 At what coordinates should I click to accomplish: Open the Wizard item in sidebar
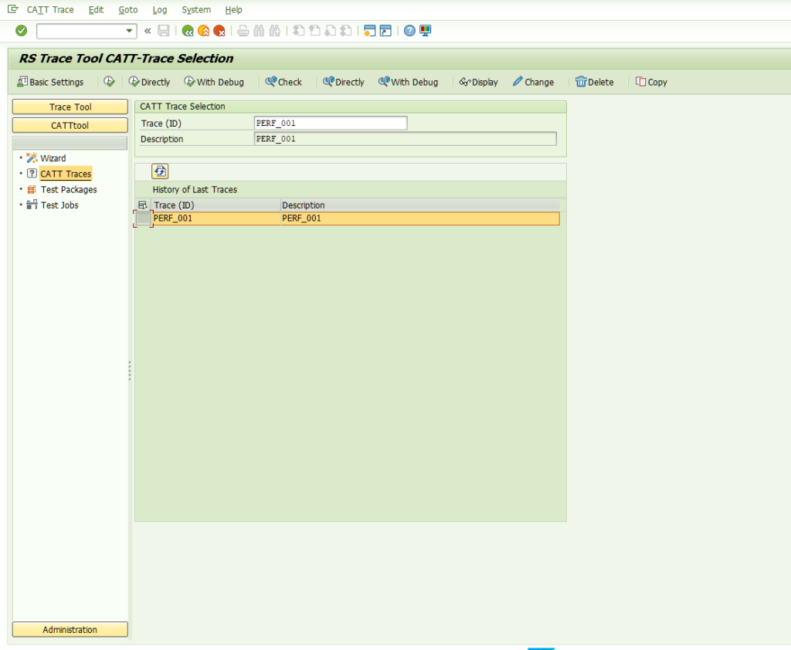point(53,158)
